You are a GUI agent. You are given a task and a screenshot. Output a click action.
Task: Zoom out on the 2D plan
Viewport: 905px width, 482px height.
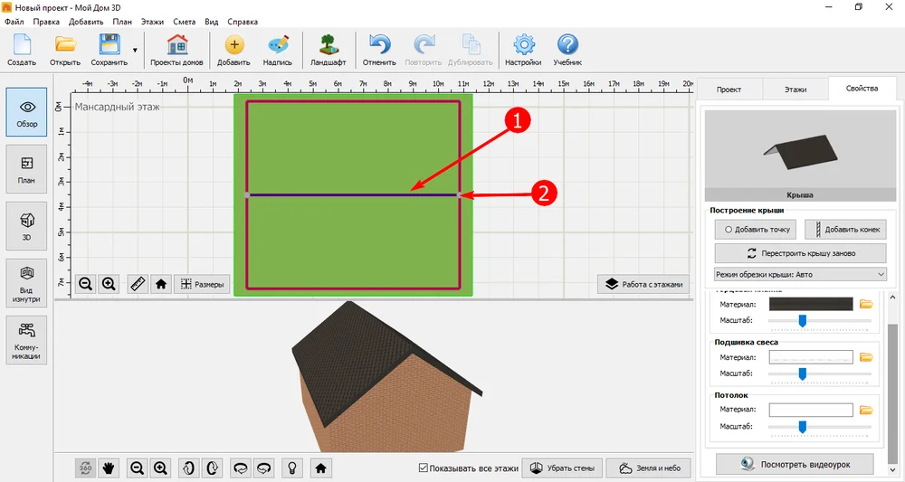(85, 284)
